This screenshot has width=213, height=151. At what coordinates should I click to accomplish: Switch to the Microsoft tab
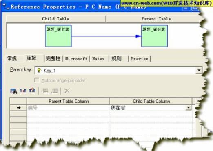(x=76, y=59)
